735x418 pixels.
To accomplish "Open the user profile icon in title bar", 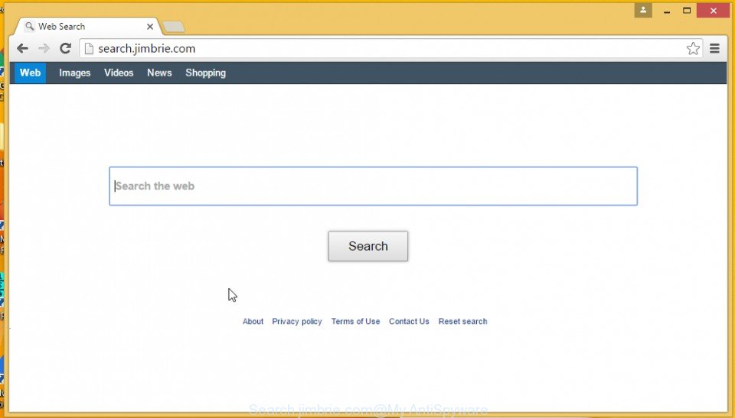I will tap(643, 10).
